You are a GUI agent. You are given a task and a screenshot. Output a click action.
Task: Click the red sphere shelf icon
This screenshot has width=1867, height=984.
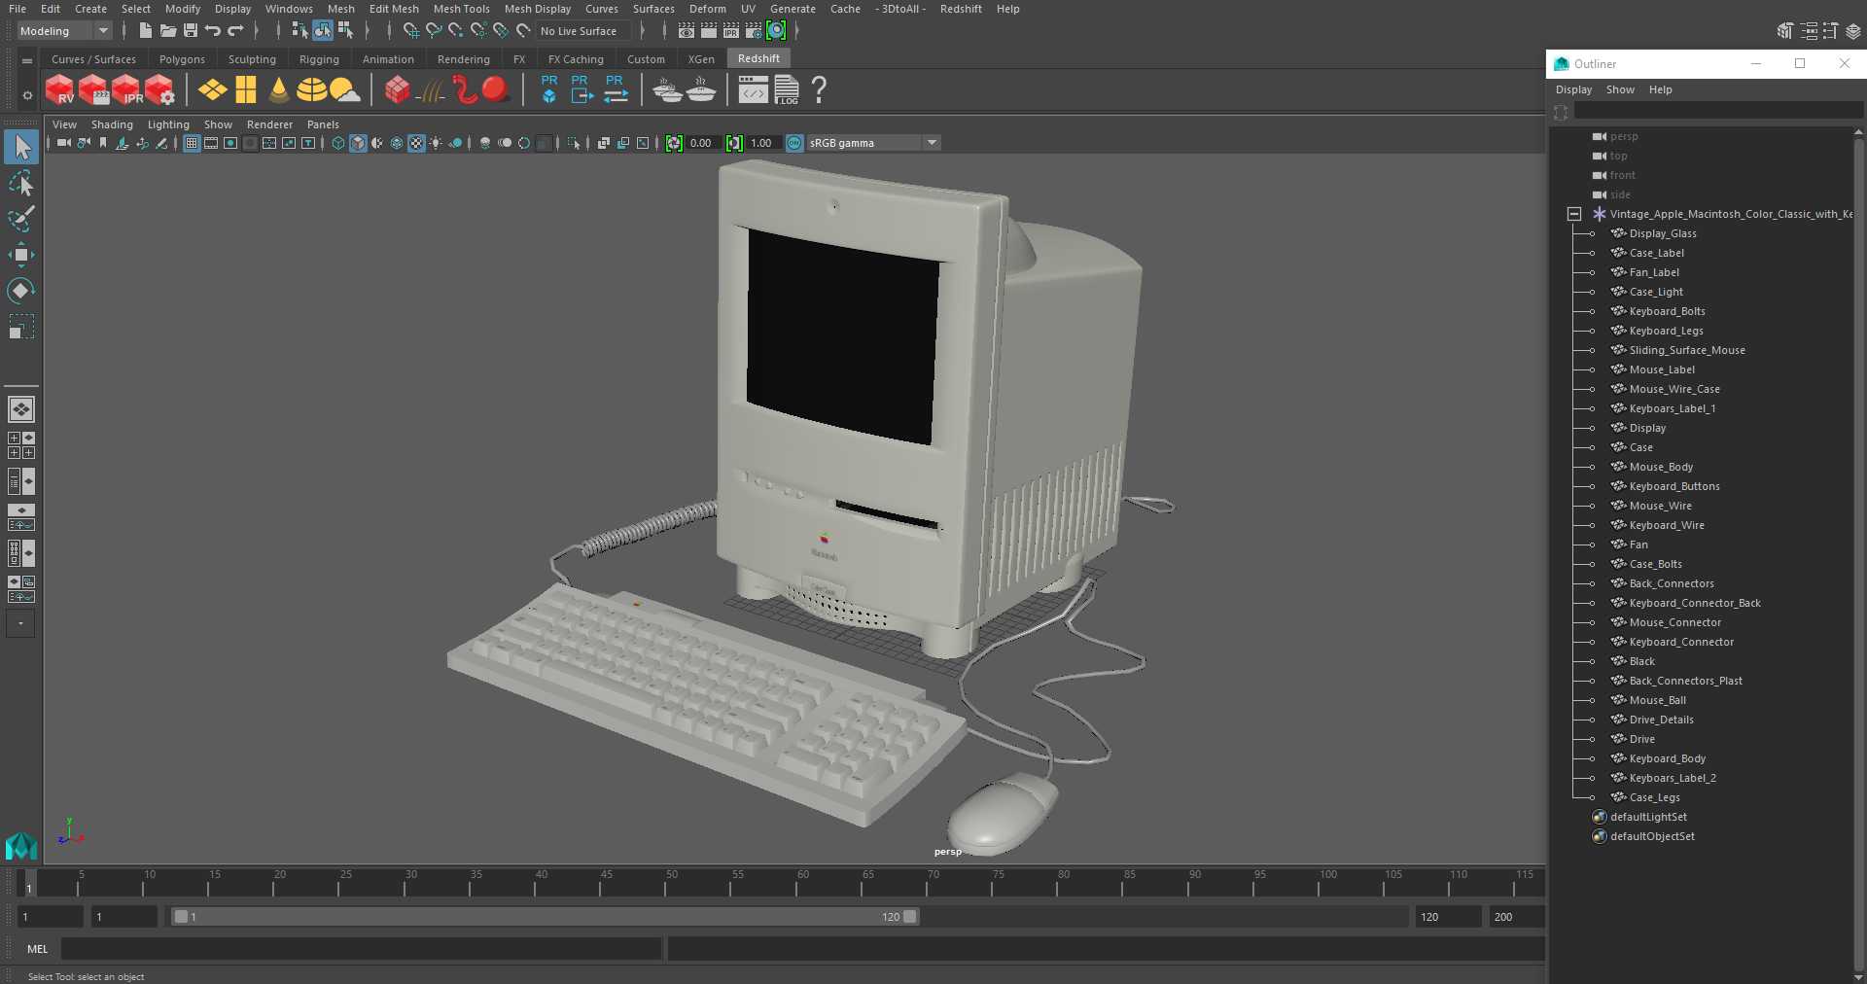pos(495,90)
